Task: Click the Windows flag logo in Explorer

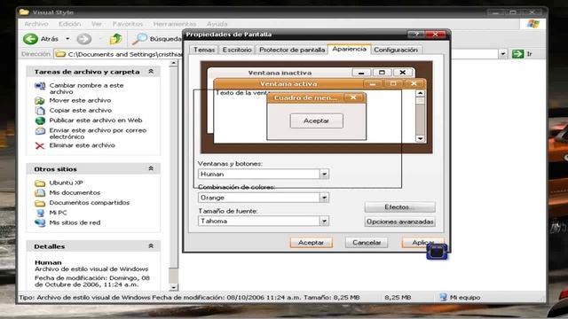Action: click(x=532, y=24)
